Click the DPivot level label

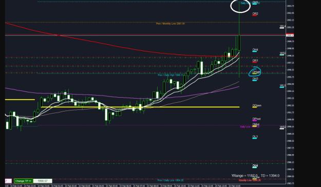click(x=256, y=119)
